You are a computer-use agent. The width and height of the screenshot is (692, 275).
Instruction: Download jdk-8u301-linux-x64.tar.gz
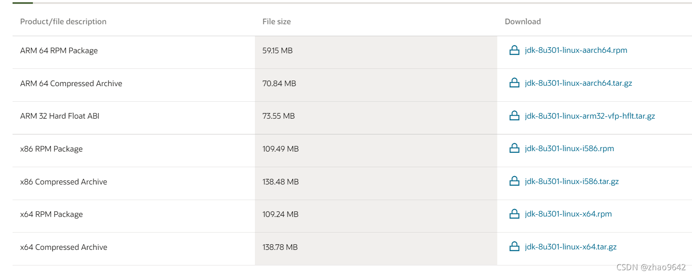(570, 247)
